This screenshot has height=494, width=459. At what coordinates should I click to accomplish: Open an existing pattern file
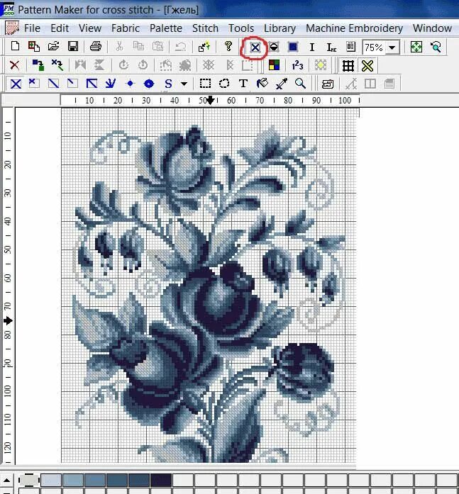pyautogui.click(x=54, y=47)
